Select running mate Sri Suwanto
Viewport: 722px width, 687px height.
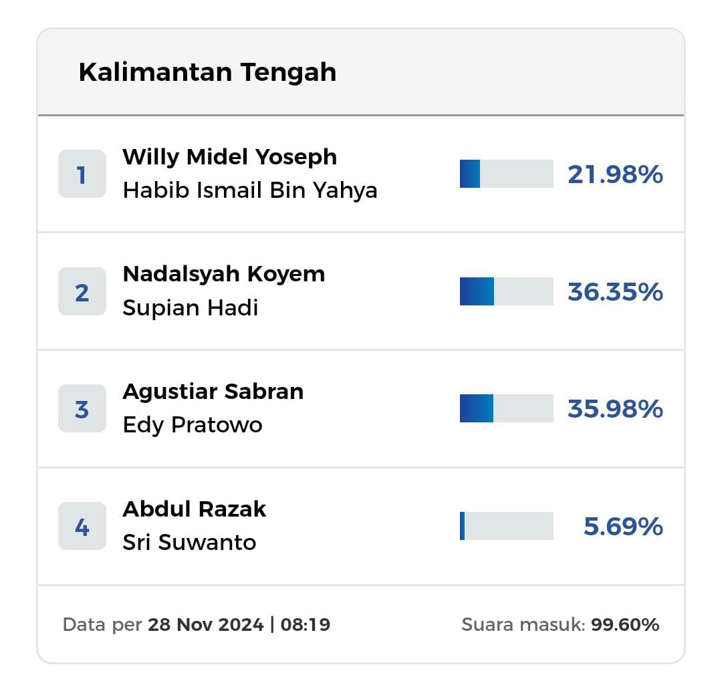[189, 543]
